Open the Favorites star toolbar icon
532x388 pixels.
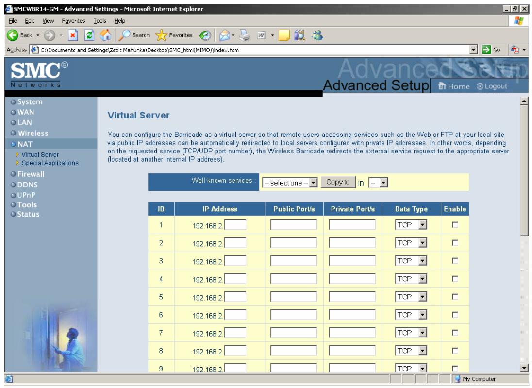click(x=161, y=35)
